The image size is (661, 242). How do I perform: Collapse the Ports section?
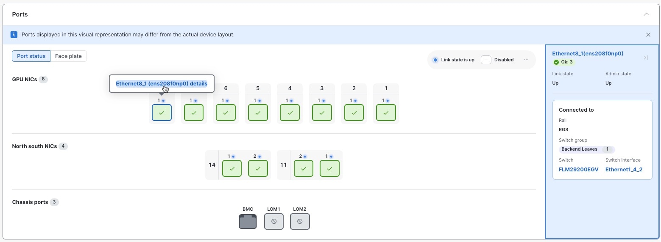[x=646, y=14]
